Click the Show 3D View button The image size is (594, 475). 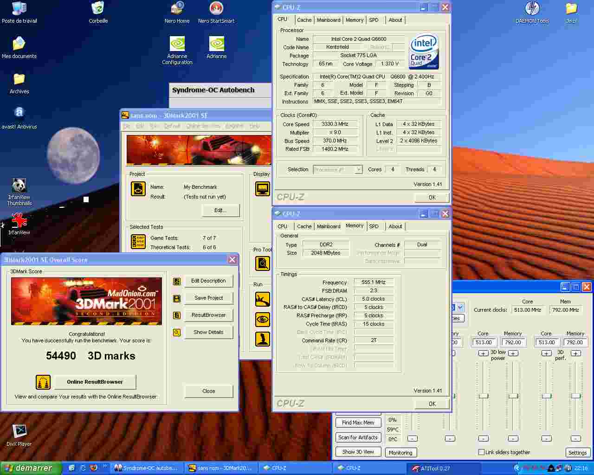pyautogui.click(x=358, y=452)
